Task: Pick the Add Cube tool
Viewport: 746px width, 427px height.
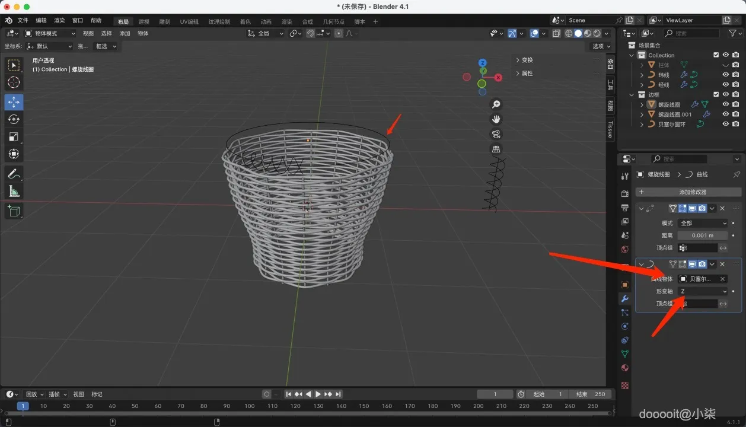Action: pyautogui.click(x=14, y=211)
